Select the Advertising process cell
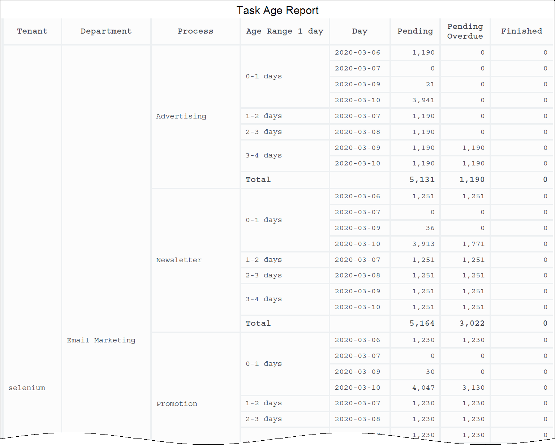 (x=181, y=116)
